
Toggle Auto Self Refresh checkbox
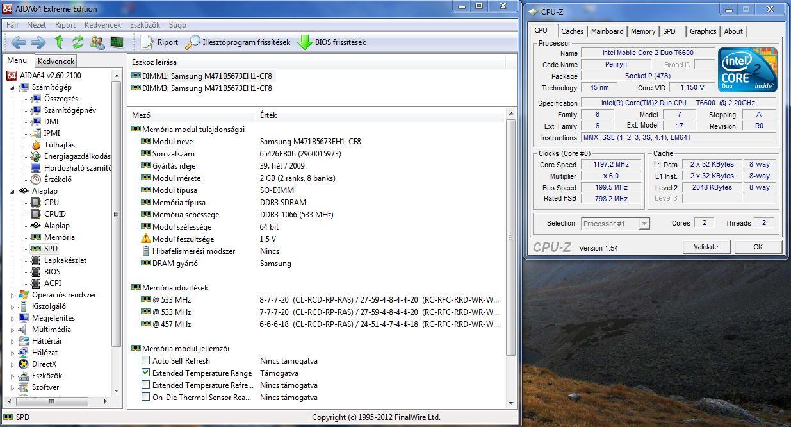pos(146,361)
